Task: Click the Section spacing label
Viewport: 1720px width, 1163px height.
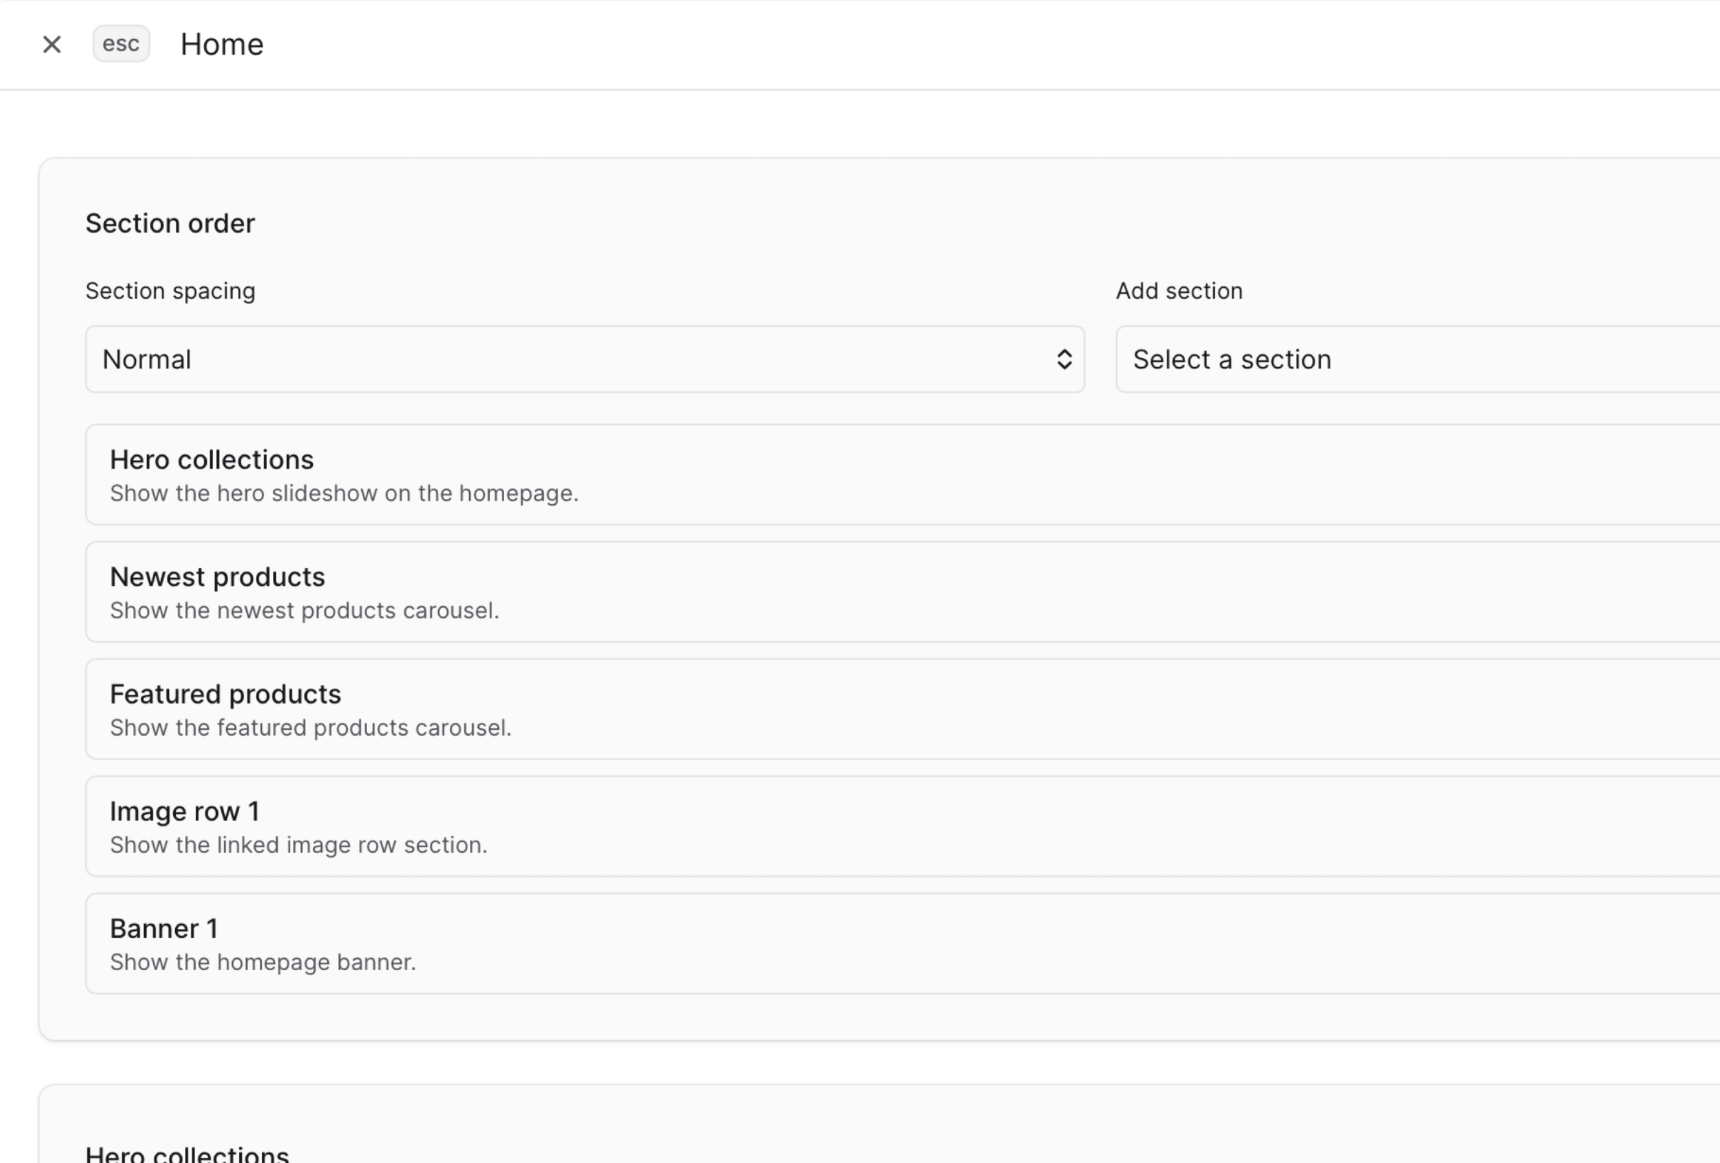Action: click(170, 290)
